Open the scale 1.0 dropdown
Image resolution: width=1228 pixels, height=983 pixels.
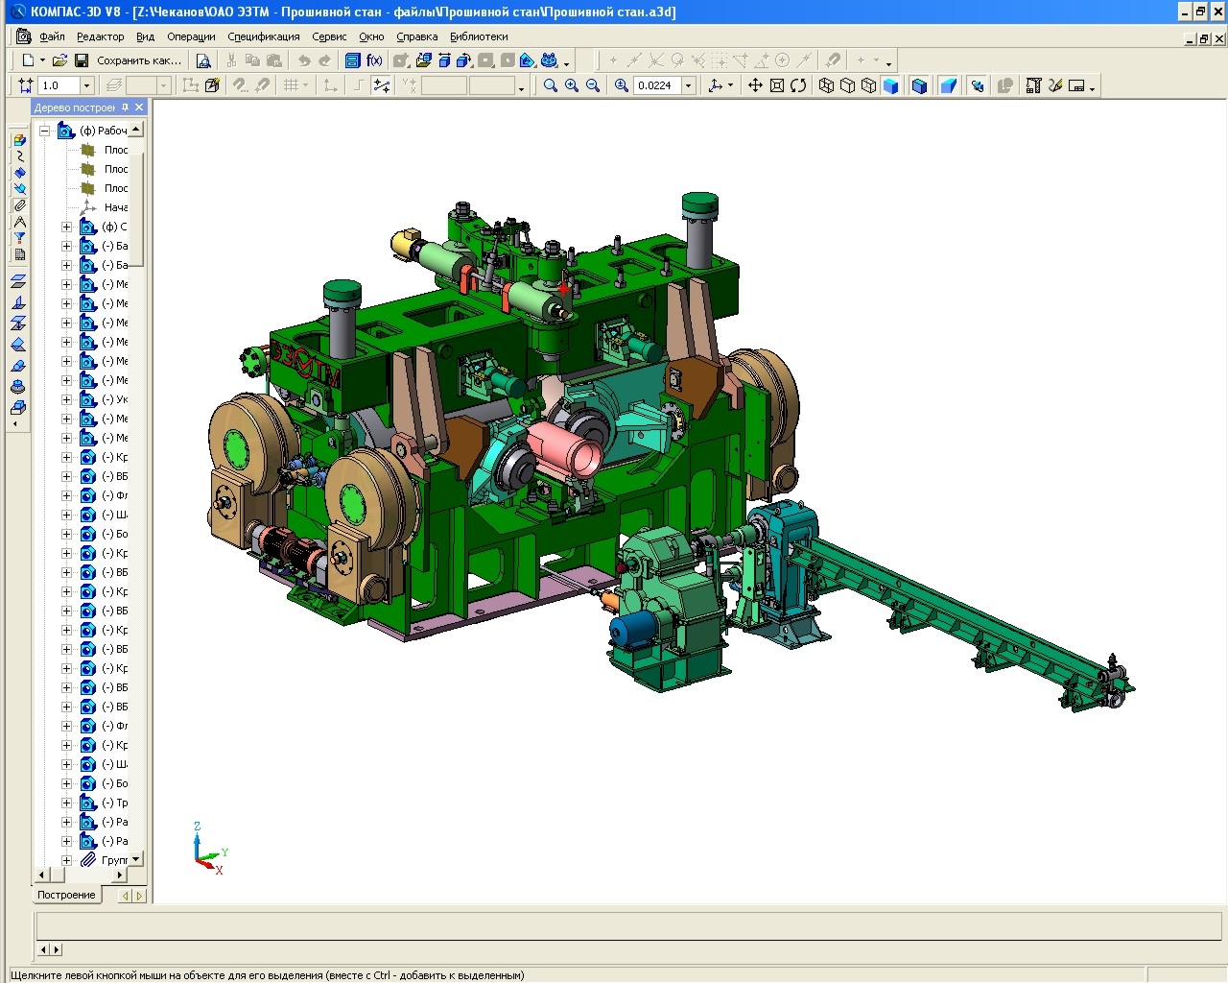(86, 85)
